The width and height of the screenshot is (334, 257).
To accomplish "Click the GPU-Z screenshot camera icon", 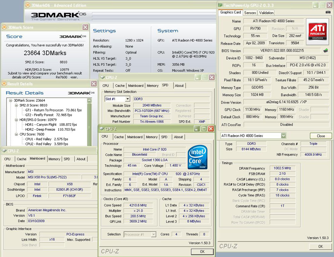I will 328,12.
